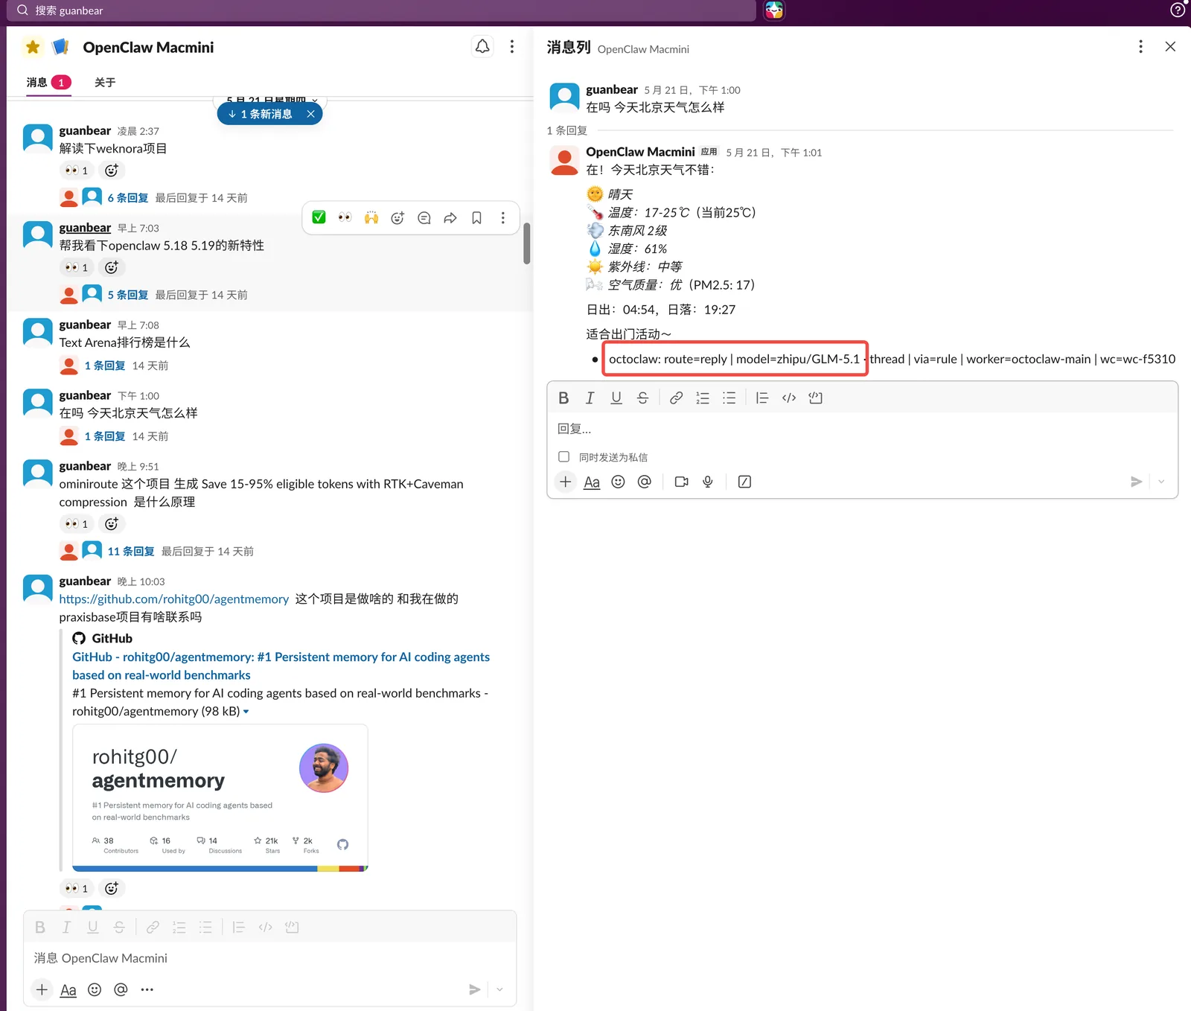Focus the 回复... thread input field

pyautogui.click(x=862, y=429)
